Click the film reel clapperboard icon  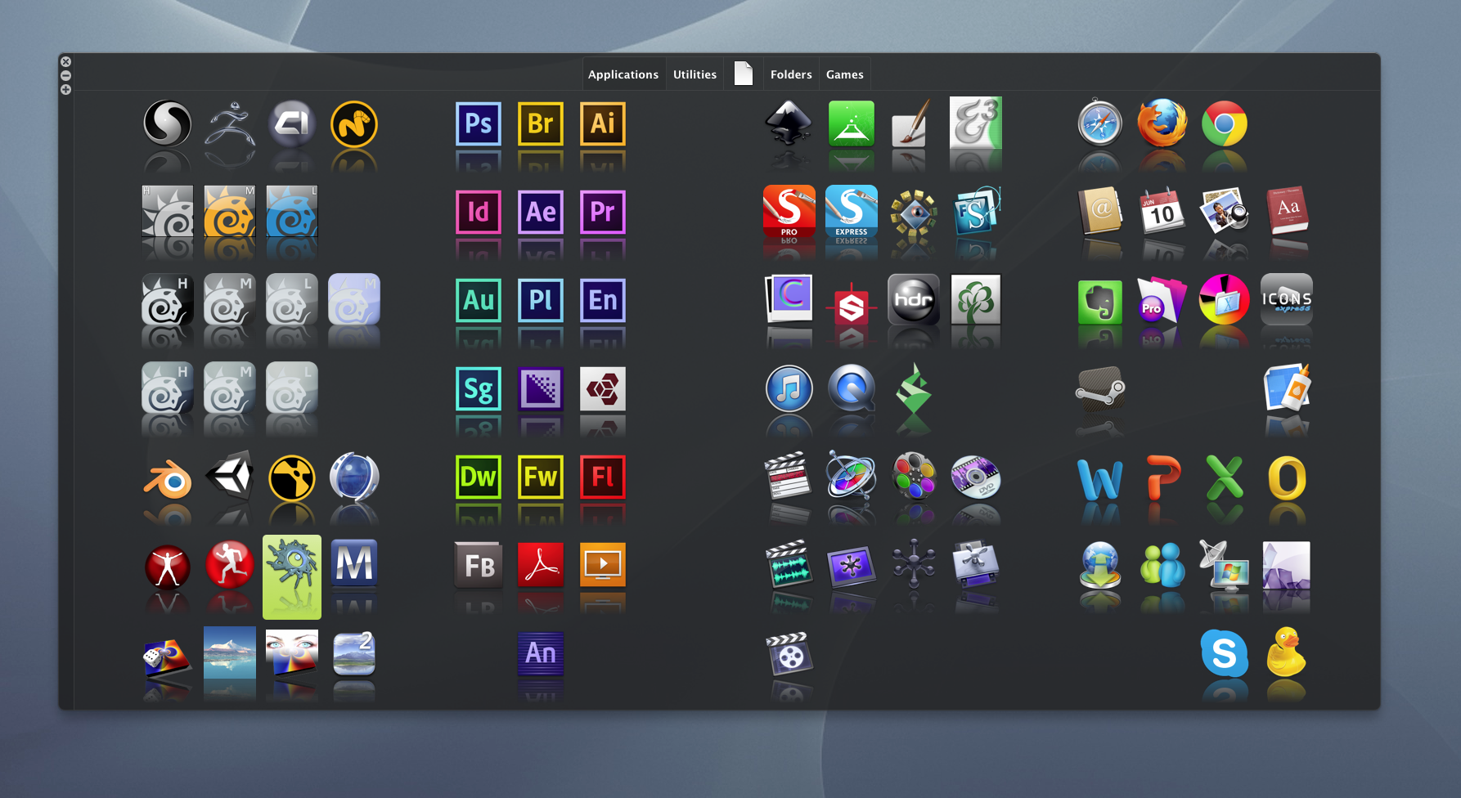tap(789, 653)
